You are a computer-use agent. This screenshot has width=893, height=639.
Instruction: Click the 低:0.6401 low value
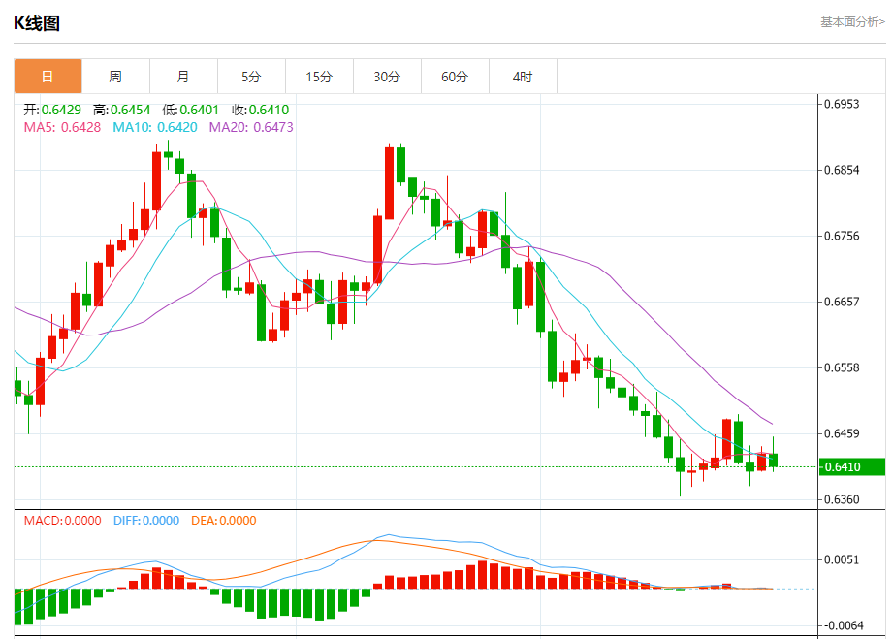191,110
